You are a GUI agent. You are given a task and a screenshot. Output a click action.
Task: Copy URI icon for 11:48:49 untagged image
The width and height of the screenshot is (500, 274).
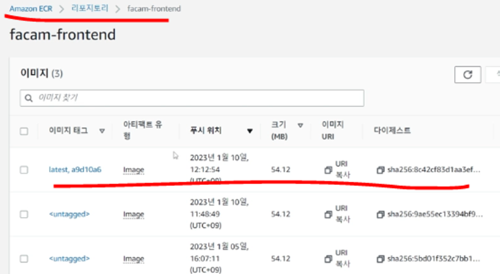pos(328,215)
